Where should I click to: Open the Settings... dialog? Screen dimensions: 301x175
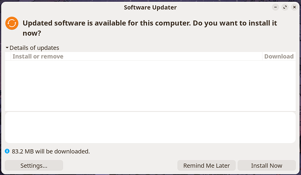point(34,165)
